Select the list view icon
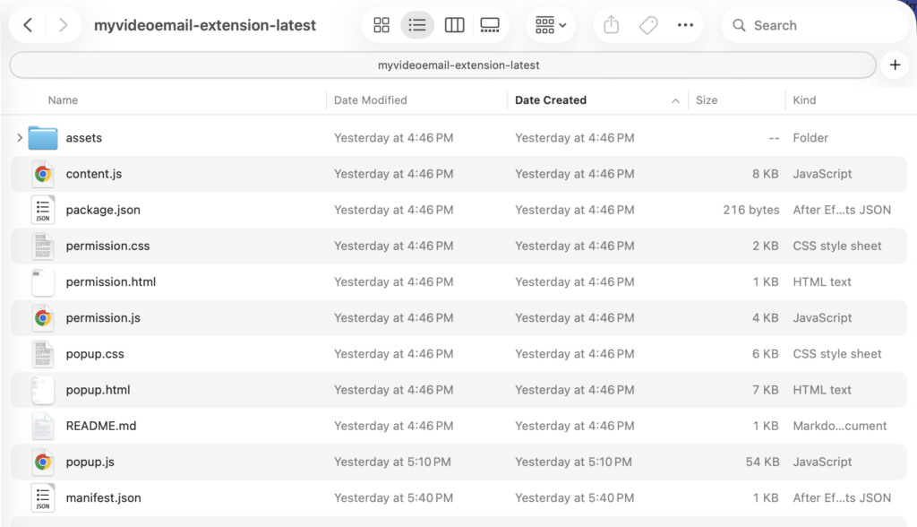 (x=417, y=25)
